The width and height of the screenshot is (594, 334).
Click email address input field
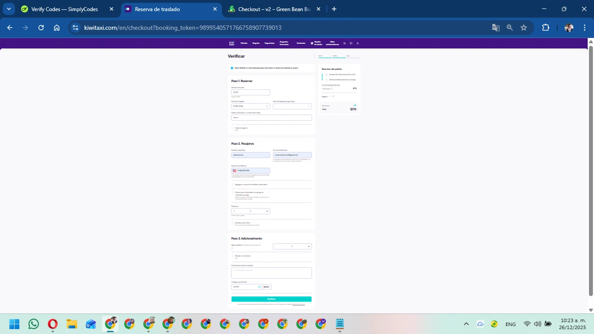292,155
